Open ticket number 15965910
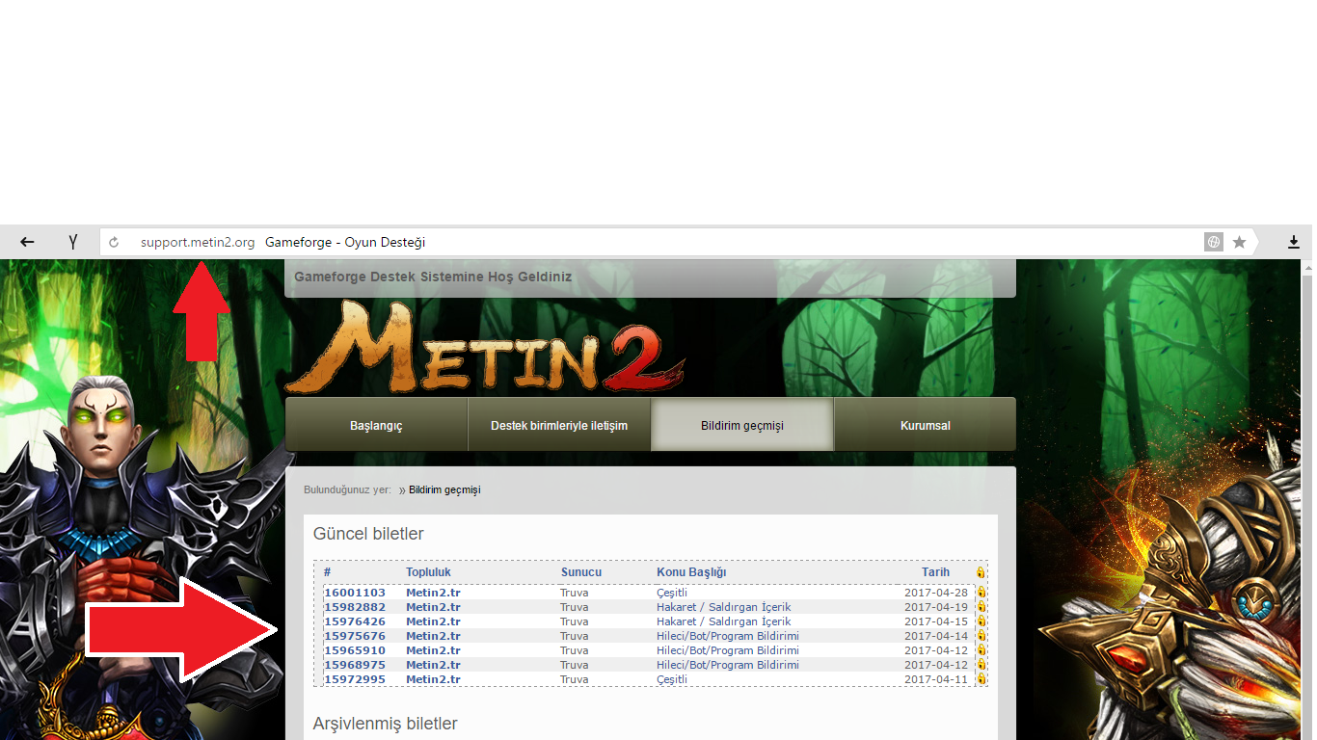The height and width of the screenshot is (740, 1317). [355, 650]
